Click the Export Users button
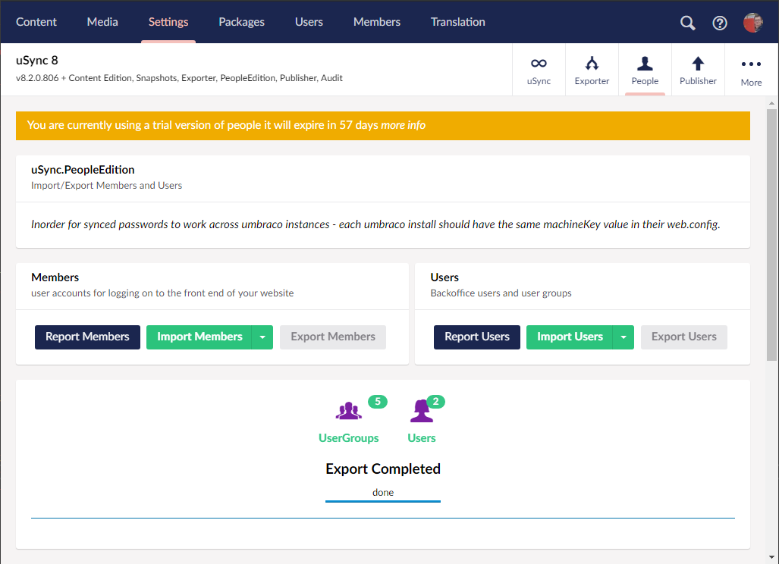 point(683,337)
